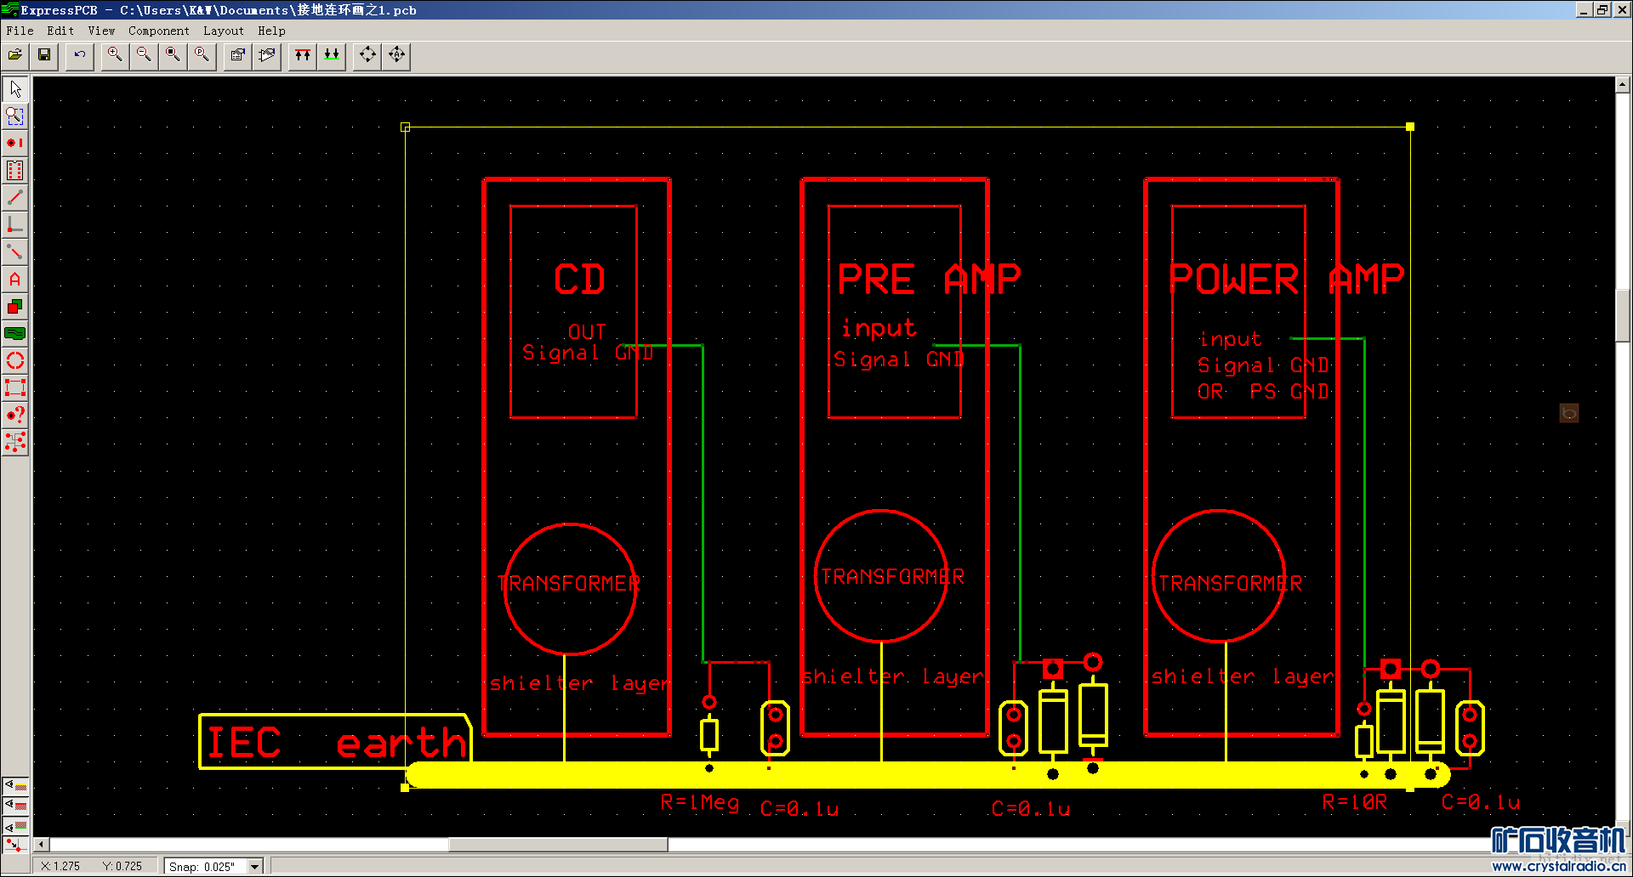The height and width of the screenshot is (877, 1633).
Task: Click the yellow earth bus bar
Action: click(927, 775)
